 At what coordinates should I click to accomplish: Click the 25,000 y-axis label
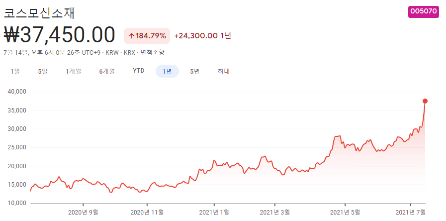tap(17, 147)
